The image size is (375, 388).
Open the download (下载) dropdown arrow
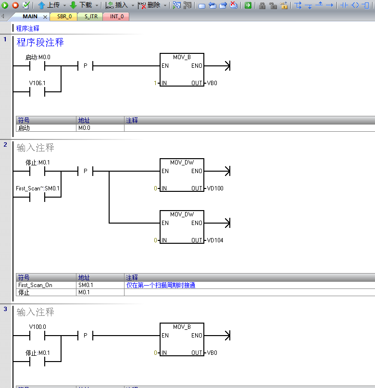point(97,5)
